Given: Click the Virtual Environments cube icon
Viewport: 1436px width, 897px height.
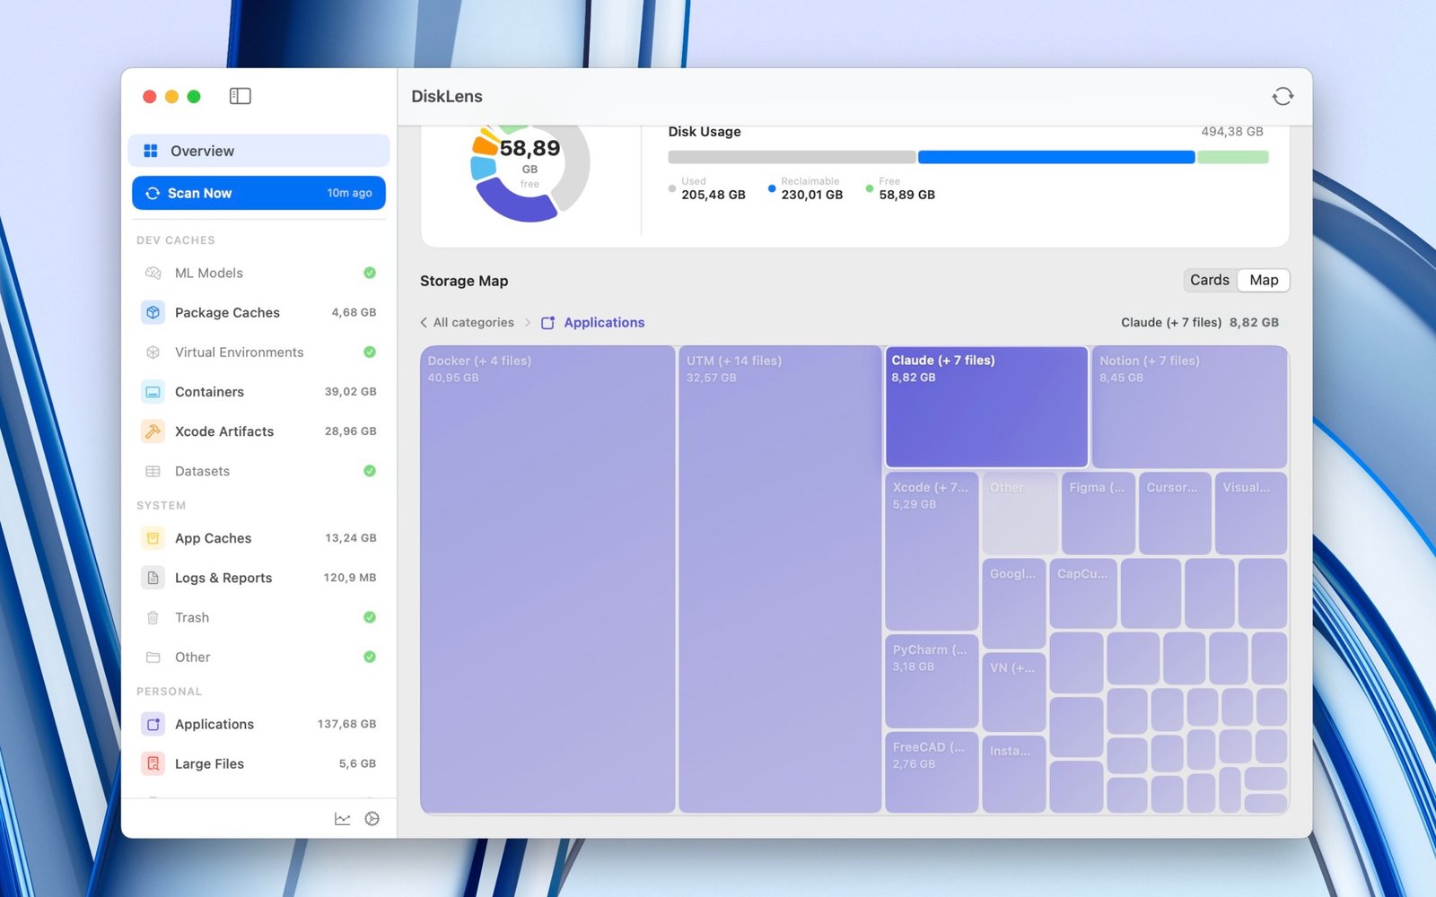Looking at the screenshot, I should tap(153, 353).
